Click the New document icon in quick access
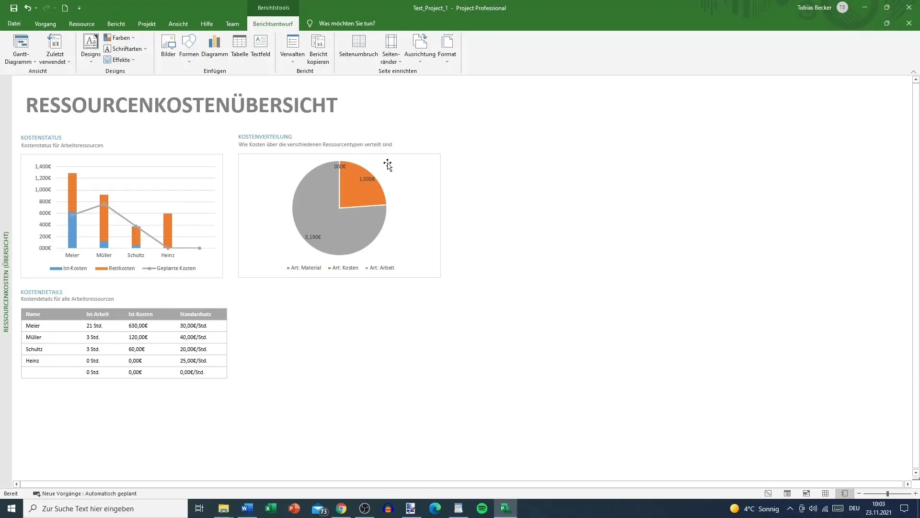The height and width of the screenshot is (518, 920). tap(65, 8)
